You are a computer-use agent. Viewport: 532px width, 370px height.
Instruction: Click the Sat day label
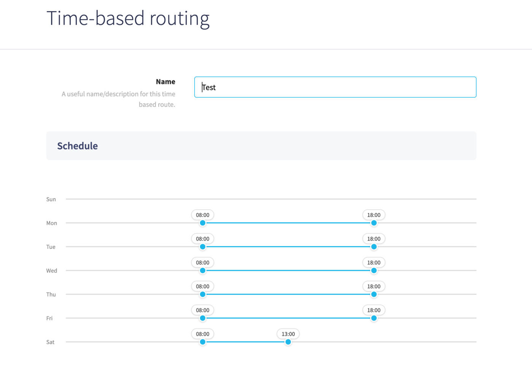pos(50,342)
